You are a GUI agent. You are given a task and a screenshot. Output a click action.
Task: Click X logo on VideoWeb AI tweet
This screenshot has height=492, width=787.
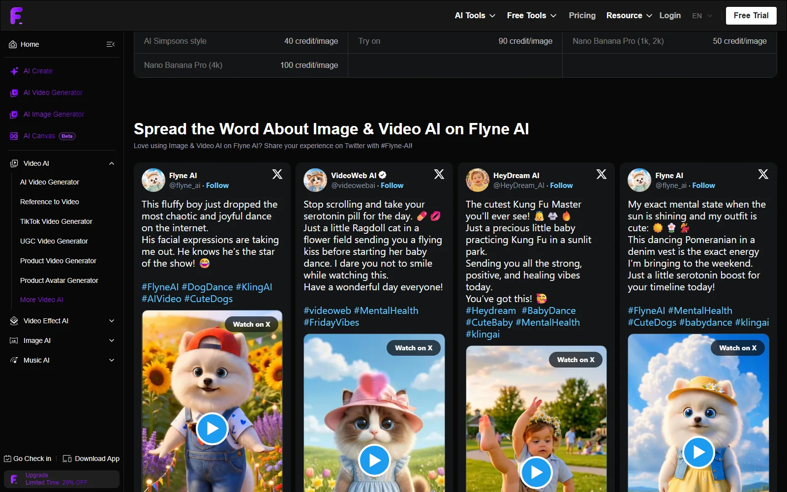coord(439,174)
